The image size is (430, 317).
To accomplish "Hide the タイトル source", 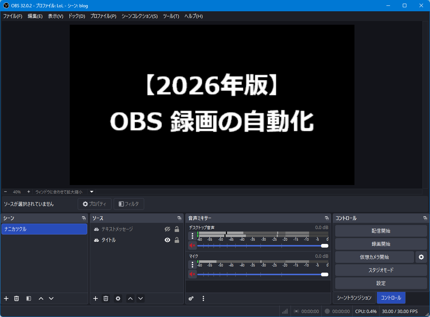I will coord(167,240).
